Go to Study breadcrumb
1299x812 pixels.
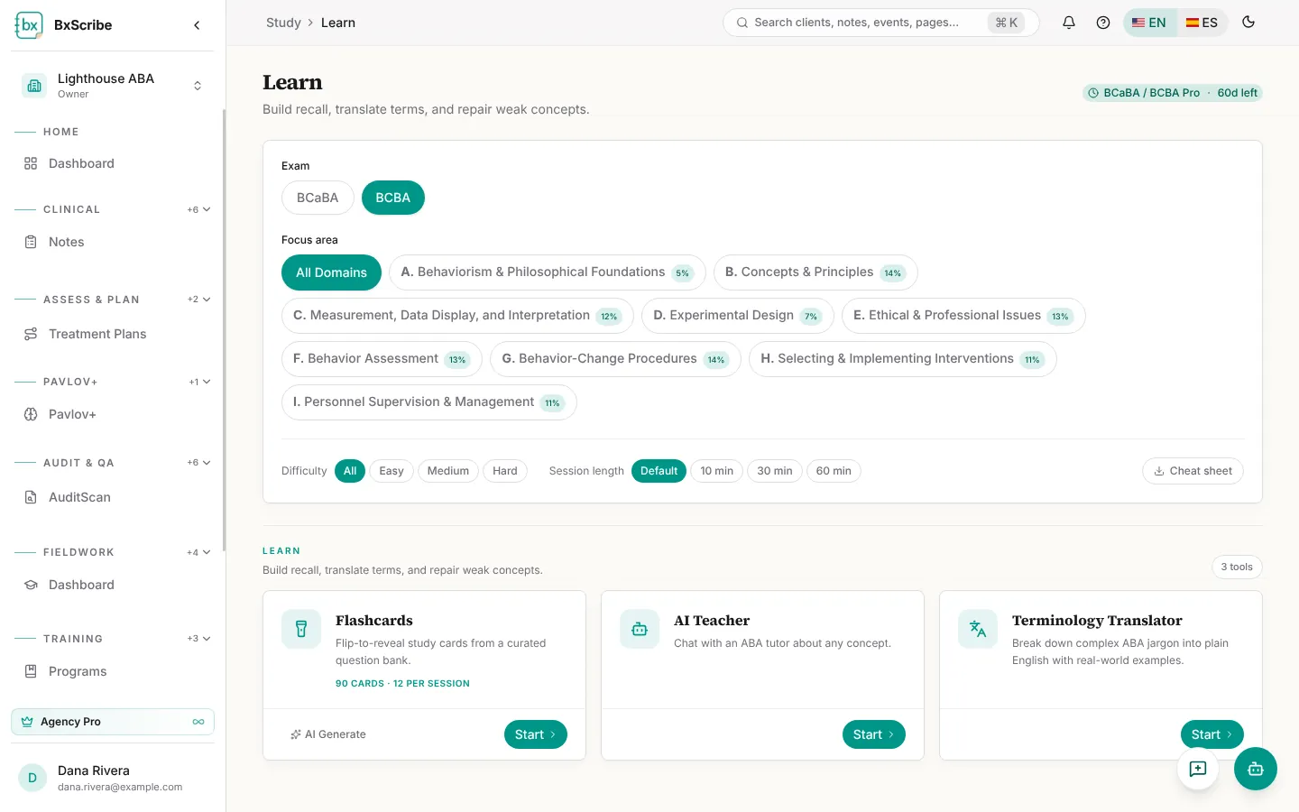(x=283, y=23)
